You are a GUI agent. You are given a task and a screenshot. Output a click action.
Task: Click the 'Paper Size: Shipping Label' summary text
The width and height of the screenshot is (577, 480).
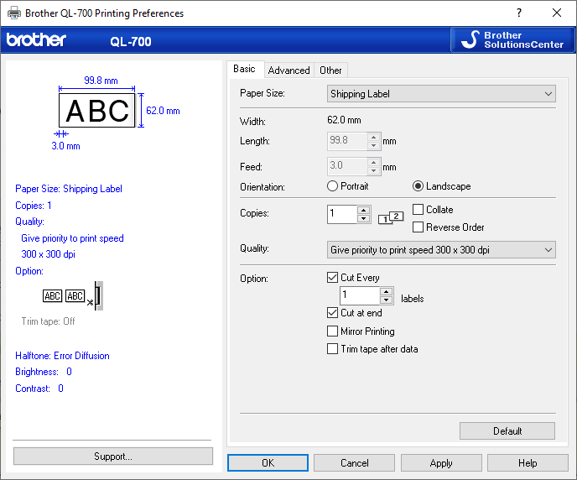tap(69, 189)
